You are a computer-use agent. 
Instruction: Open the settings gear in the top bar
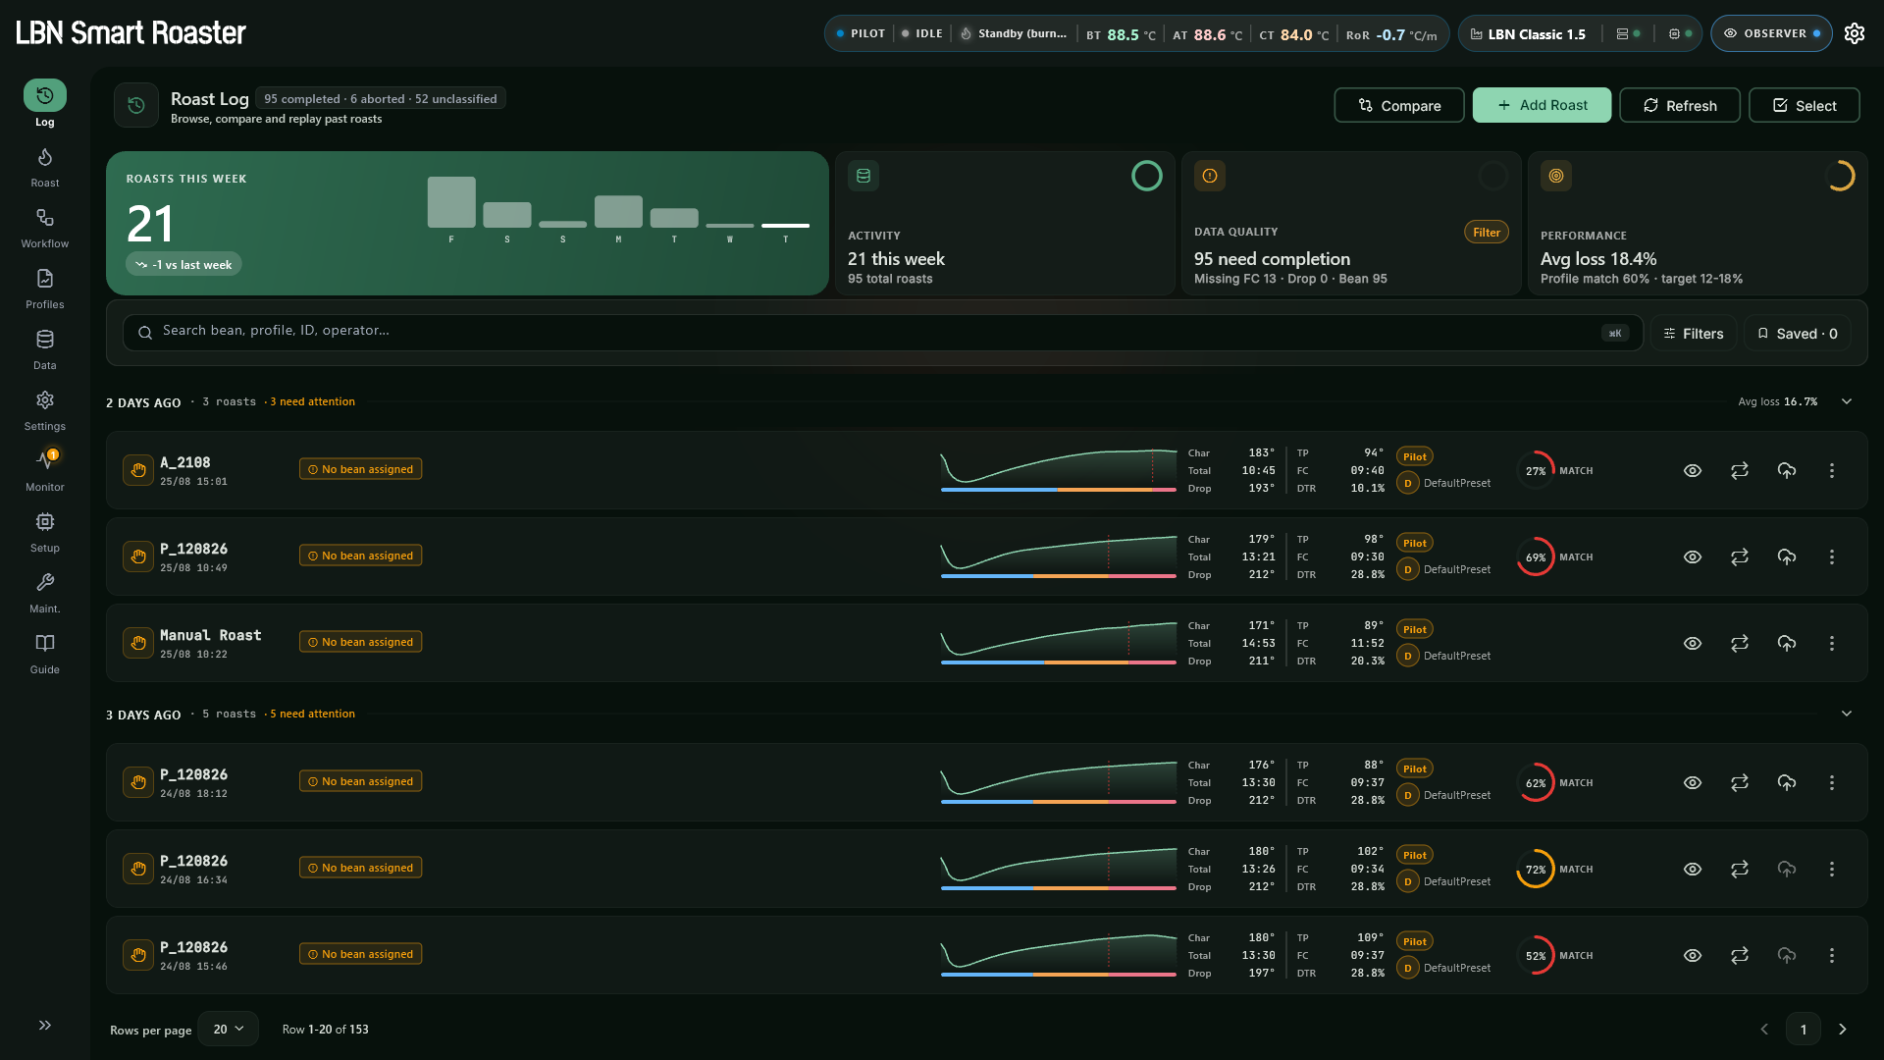[1855, 33]
